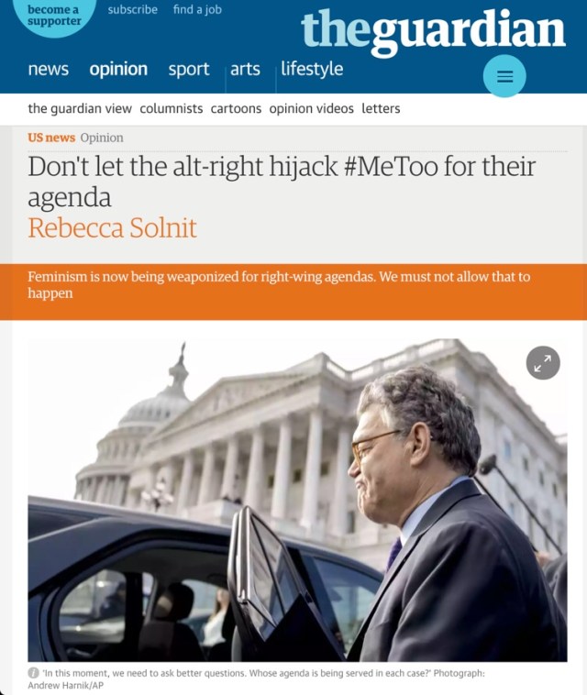Viewport: 587px width, 695px height.
Task: Open the subscribe link
Action: tap(133, 9)
